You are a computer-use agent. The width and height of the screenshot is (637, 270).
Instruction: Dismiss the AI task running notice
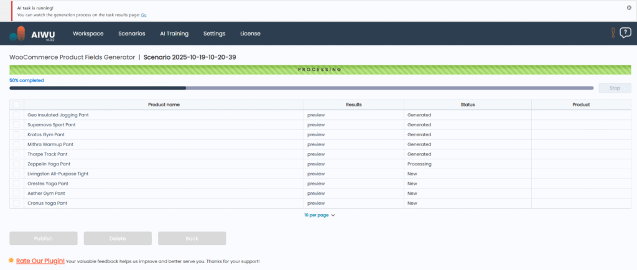point(630,7)
